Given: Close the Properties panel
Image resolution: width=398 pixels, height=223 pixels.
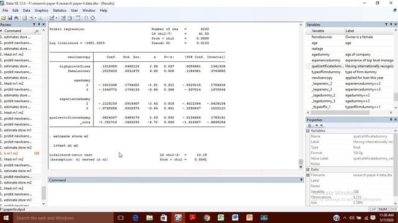Looking at the screenshot, I should click(x=396, y=120).
